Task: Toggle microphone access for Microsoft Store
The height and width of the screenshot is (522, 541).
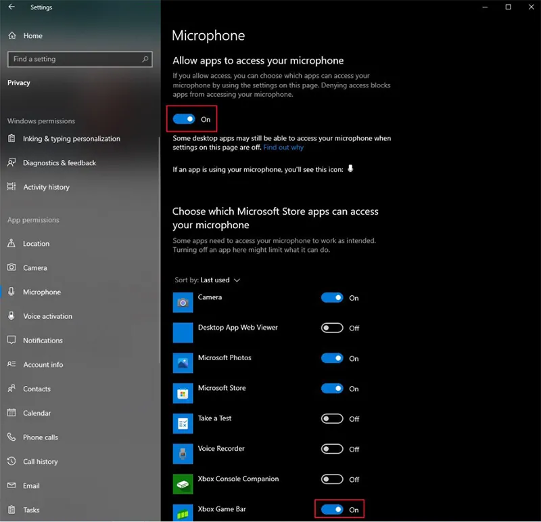Action: pos(332,389)
